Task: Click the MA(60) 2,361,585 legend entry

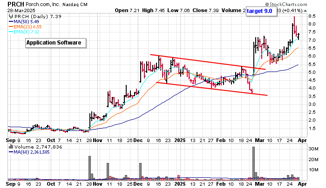Action: tap(29, 152)
